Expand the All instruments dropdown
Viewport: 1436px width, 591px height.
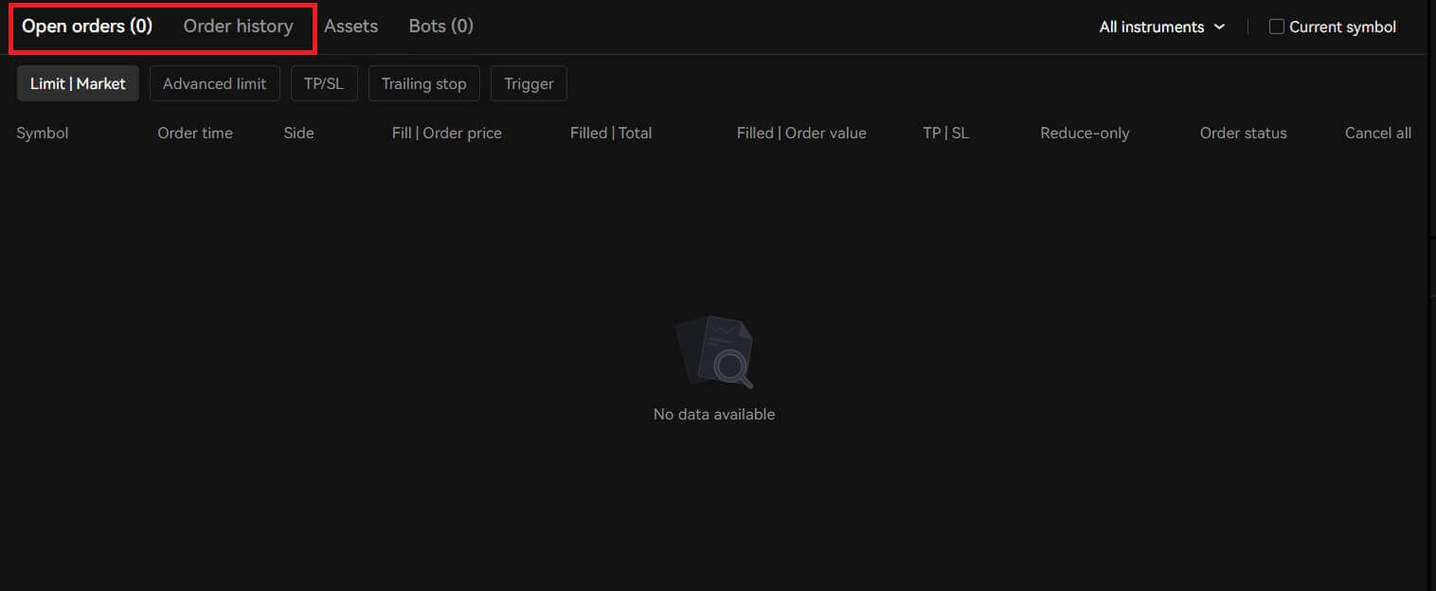pos(1161,27)
